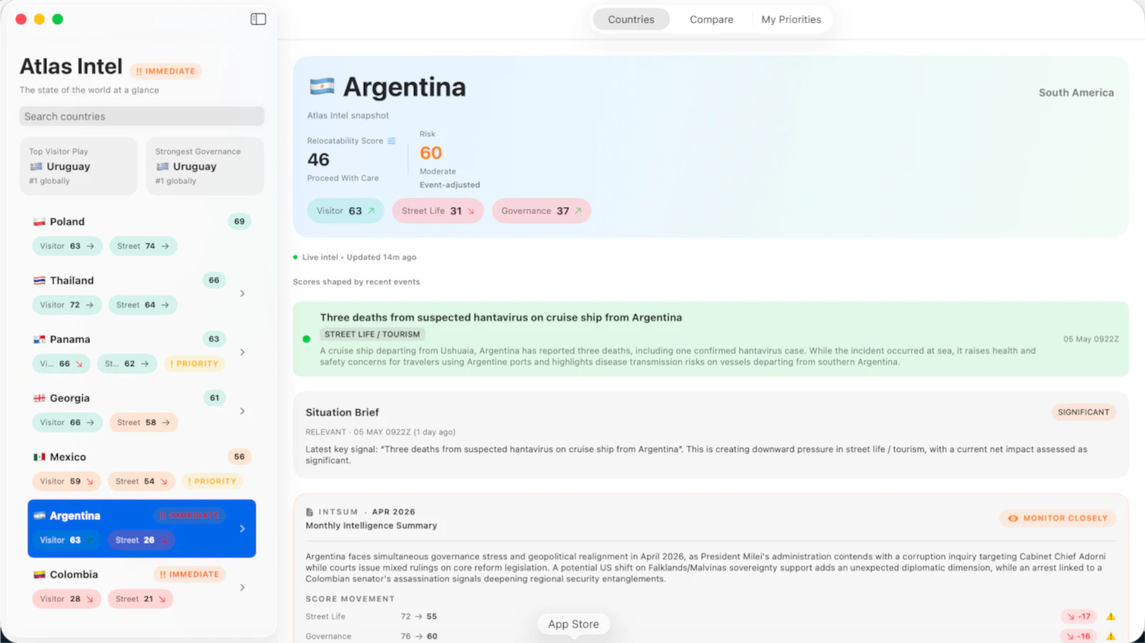This screenshot has width=1145, height=643.
Task: Click the INTSUM document icon
Action: point(309,512)
